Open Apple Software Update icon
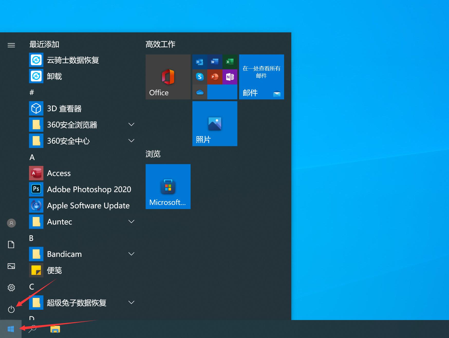449x338 pixels. [36, 205]
